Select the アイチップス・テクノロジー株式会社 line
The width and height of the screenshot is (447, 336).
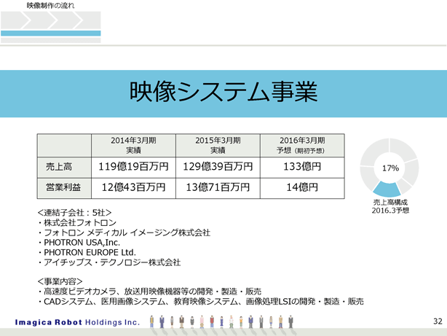point(109,262)
